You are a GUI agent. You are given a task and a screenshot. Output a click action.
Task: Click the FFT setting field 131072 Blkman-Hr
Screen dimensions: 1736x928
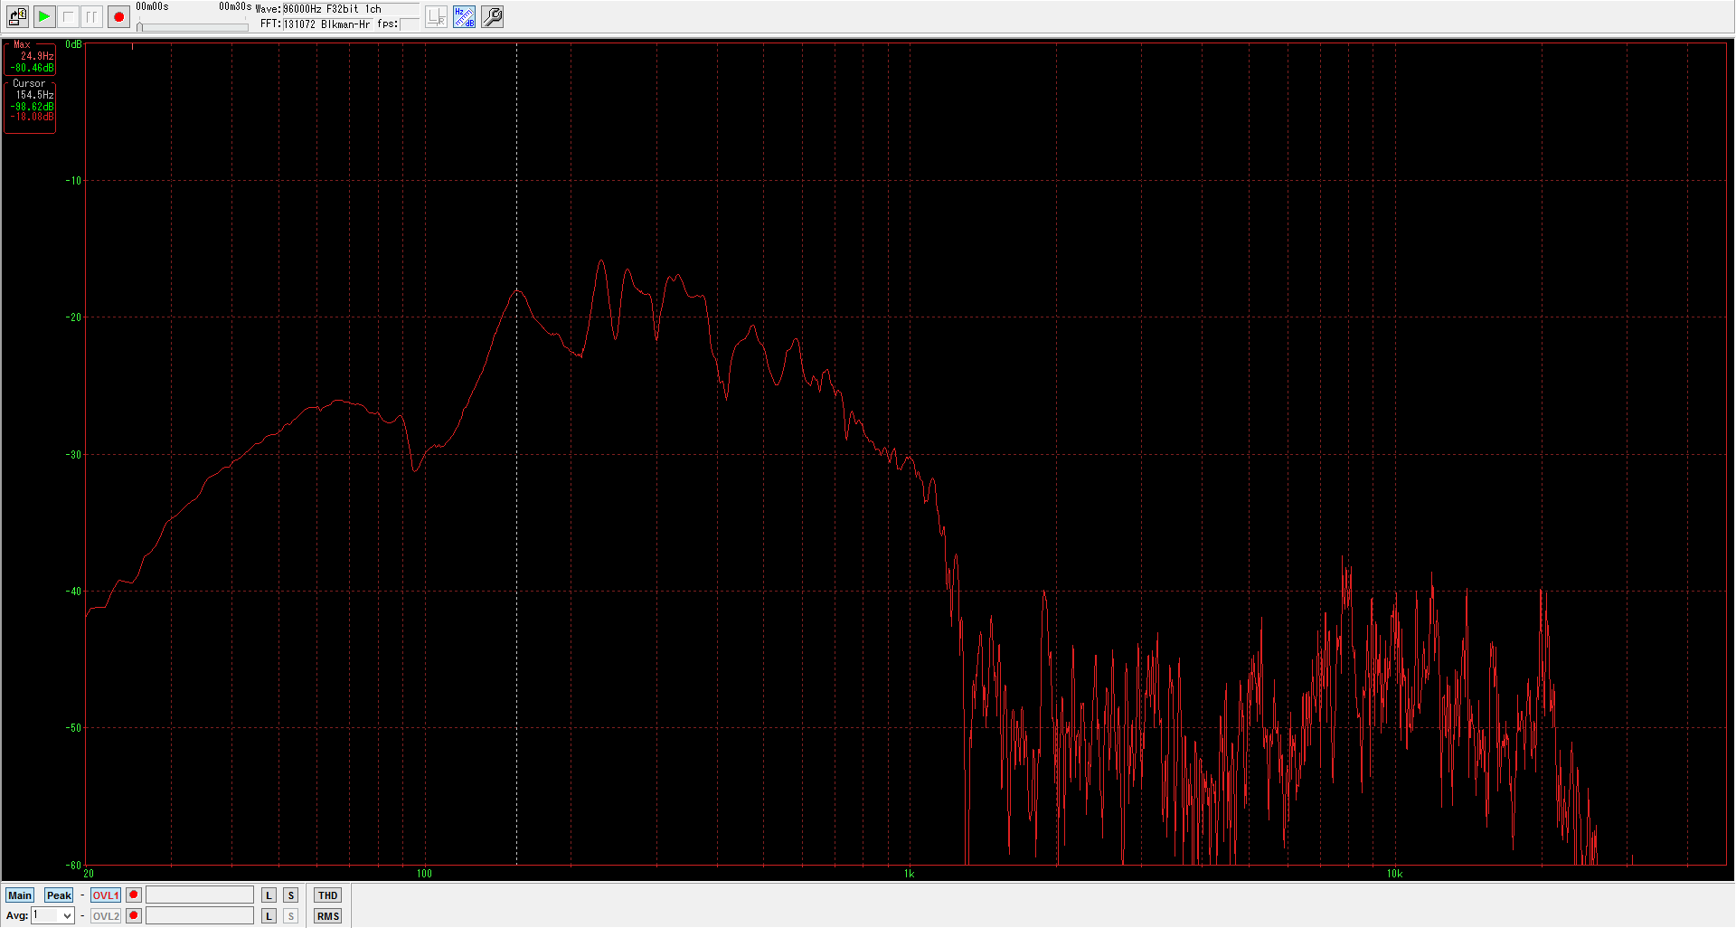tap(326, 24)
